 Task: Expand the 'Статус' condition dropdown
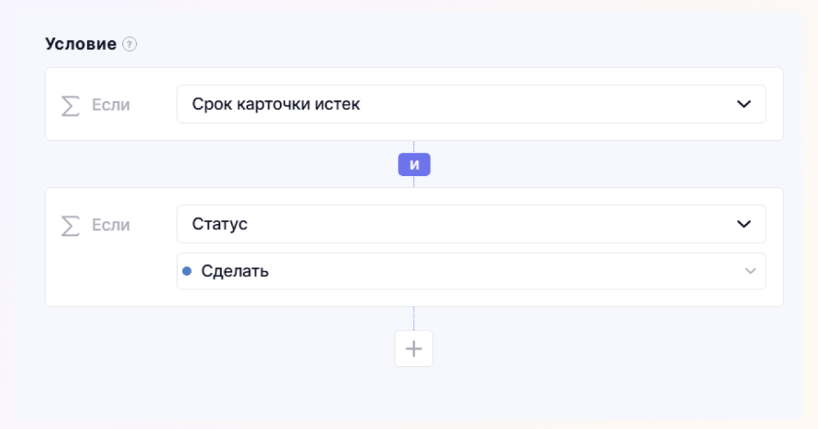point(470,224)
